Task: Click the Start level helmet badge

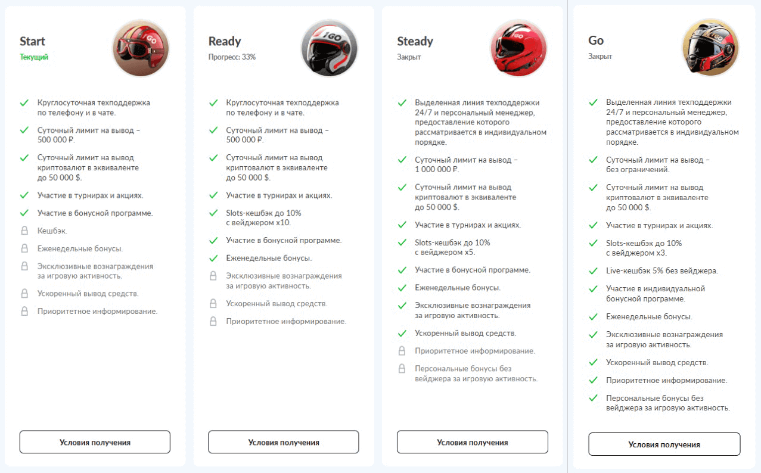Action: click(141, 48)
